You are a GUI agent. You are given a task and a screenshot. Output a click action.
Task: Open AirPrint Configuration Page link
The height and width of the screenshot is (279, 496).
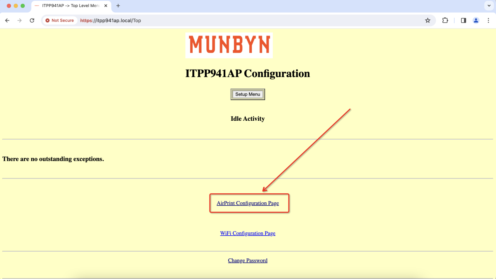point(248,203)
